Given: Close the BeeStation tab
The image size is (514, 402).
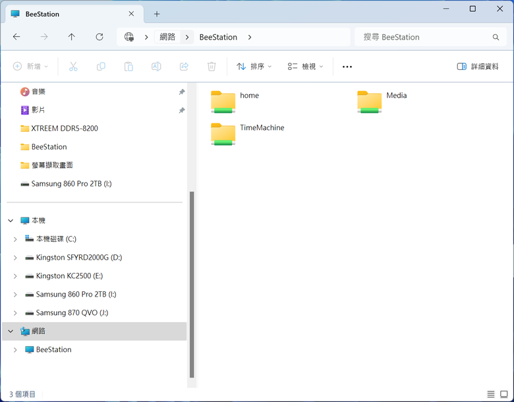Looking at the screenshot, I should (x=131, y=14).
